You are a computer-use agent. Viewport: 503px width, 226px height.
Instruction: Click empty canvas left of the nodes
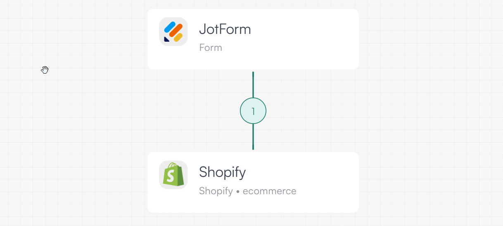(x=83, y=124)
